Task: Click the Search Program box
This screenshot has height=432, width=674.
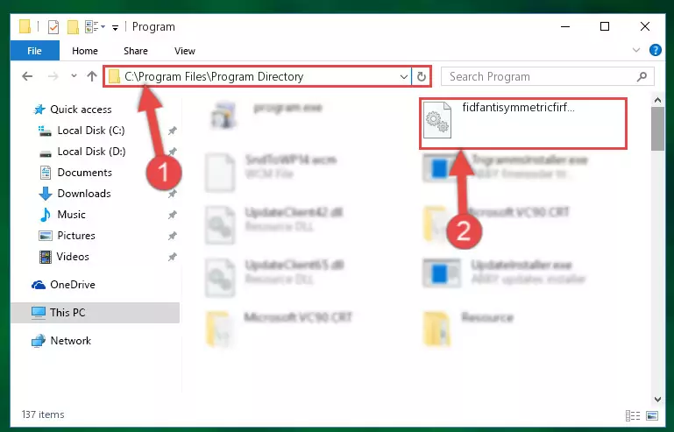Action: 548,76
